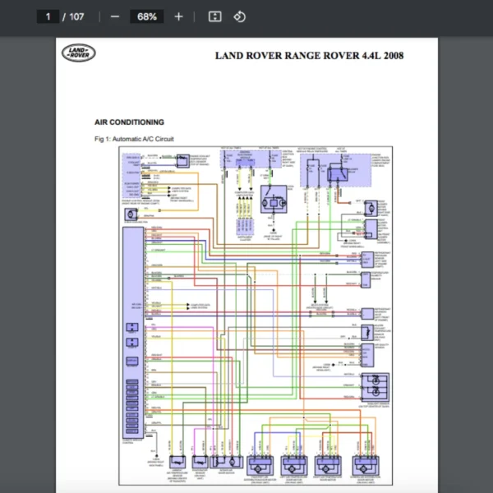Viewport: 493px width, 493px height.
Task: Click the Fig 1 Automatic A/C Circuit caption
Action: point(134,139)
